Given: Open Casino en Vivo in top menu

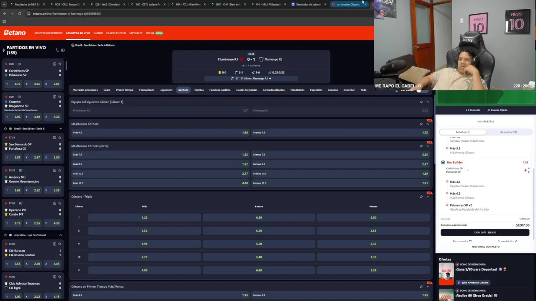Looking at the screenshot, I should (x=116, y=33).
